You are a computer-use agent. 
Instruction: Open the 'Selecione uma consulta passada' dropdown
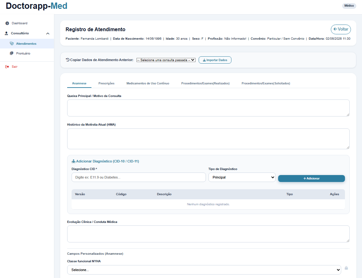coord(166,60)
